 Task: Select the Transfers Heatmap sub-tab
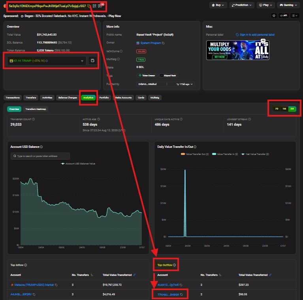coord(36,109)
